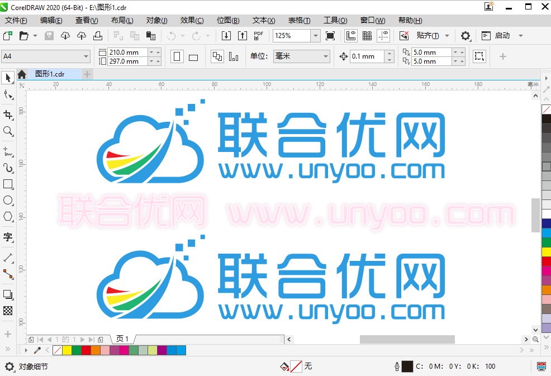551x376 pixels.
Task: Click 贴齐 snap-to button
Action: coord(427,36)
